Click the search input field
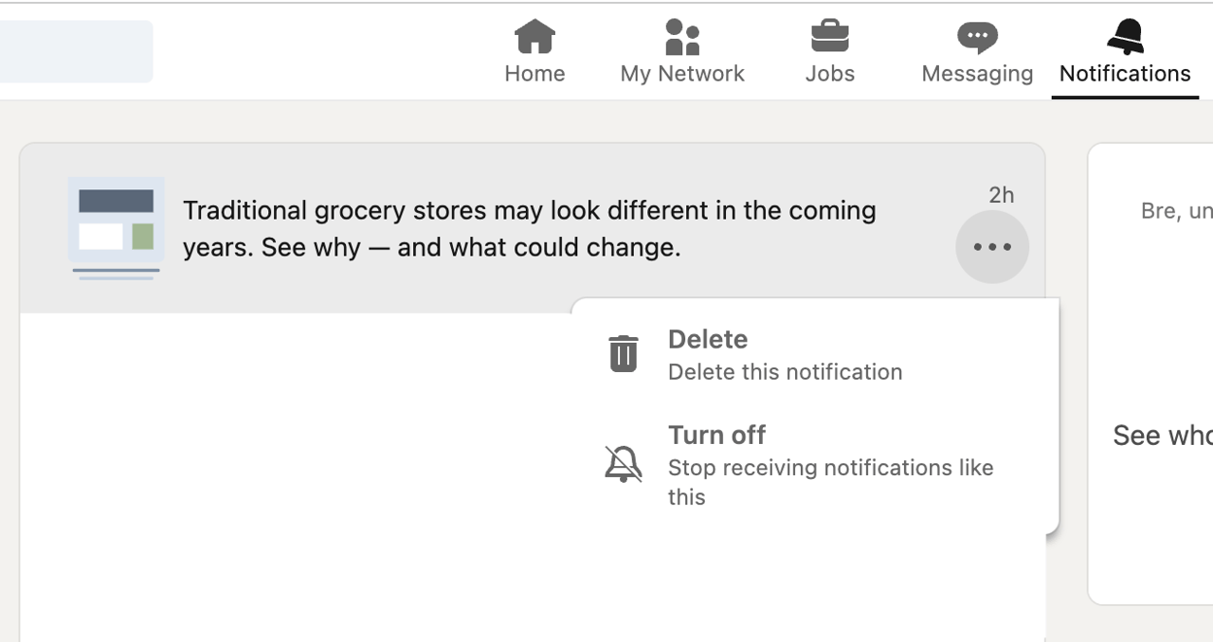 point(77,51)
